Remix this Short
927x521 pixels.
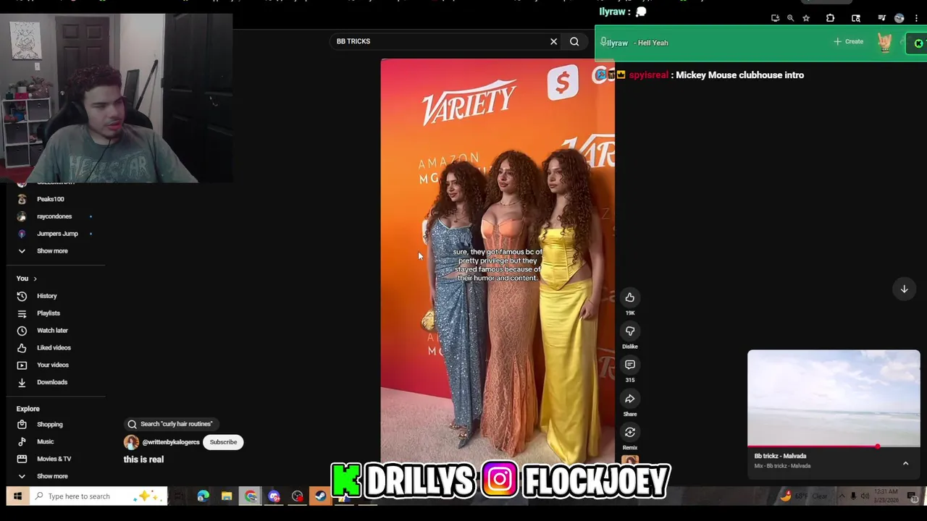point(630,432)
